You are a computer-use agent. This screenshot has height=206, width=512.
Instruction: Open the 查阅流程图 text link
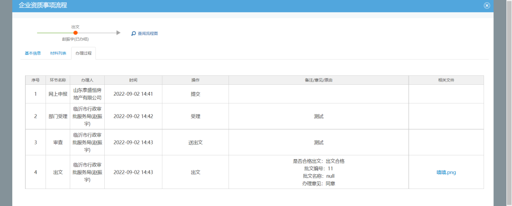147,34
